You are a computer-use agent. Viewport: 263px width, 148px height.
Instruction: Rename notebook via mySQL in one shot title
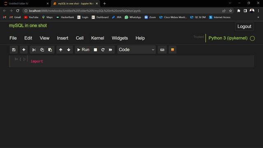28,25
